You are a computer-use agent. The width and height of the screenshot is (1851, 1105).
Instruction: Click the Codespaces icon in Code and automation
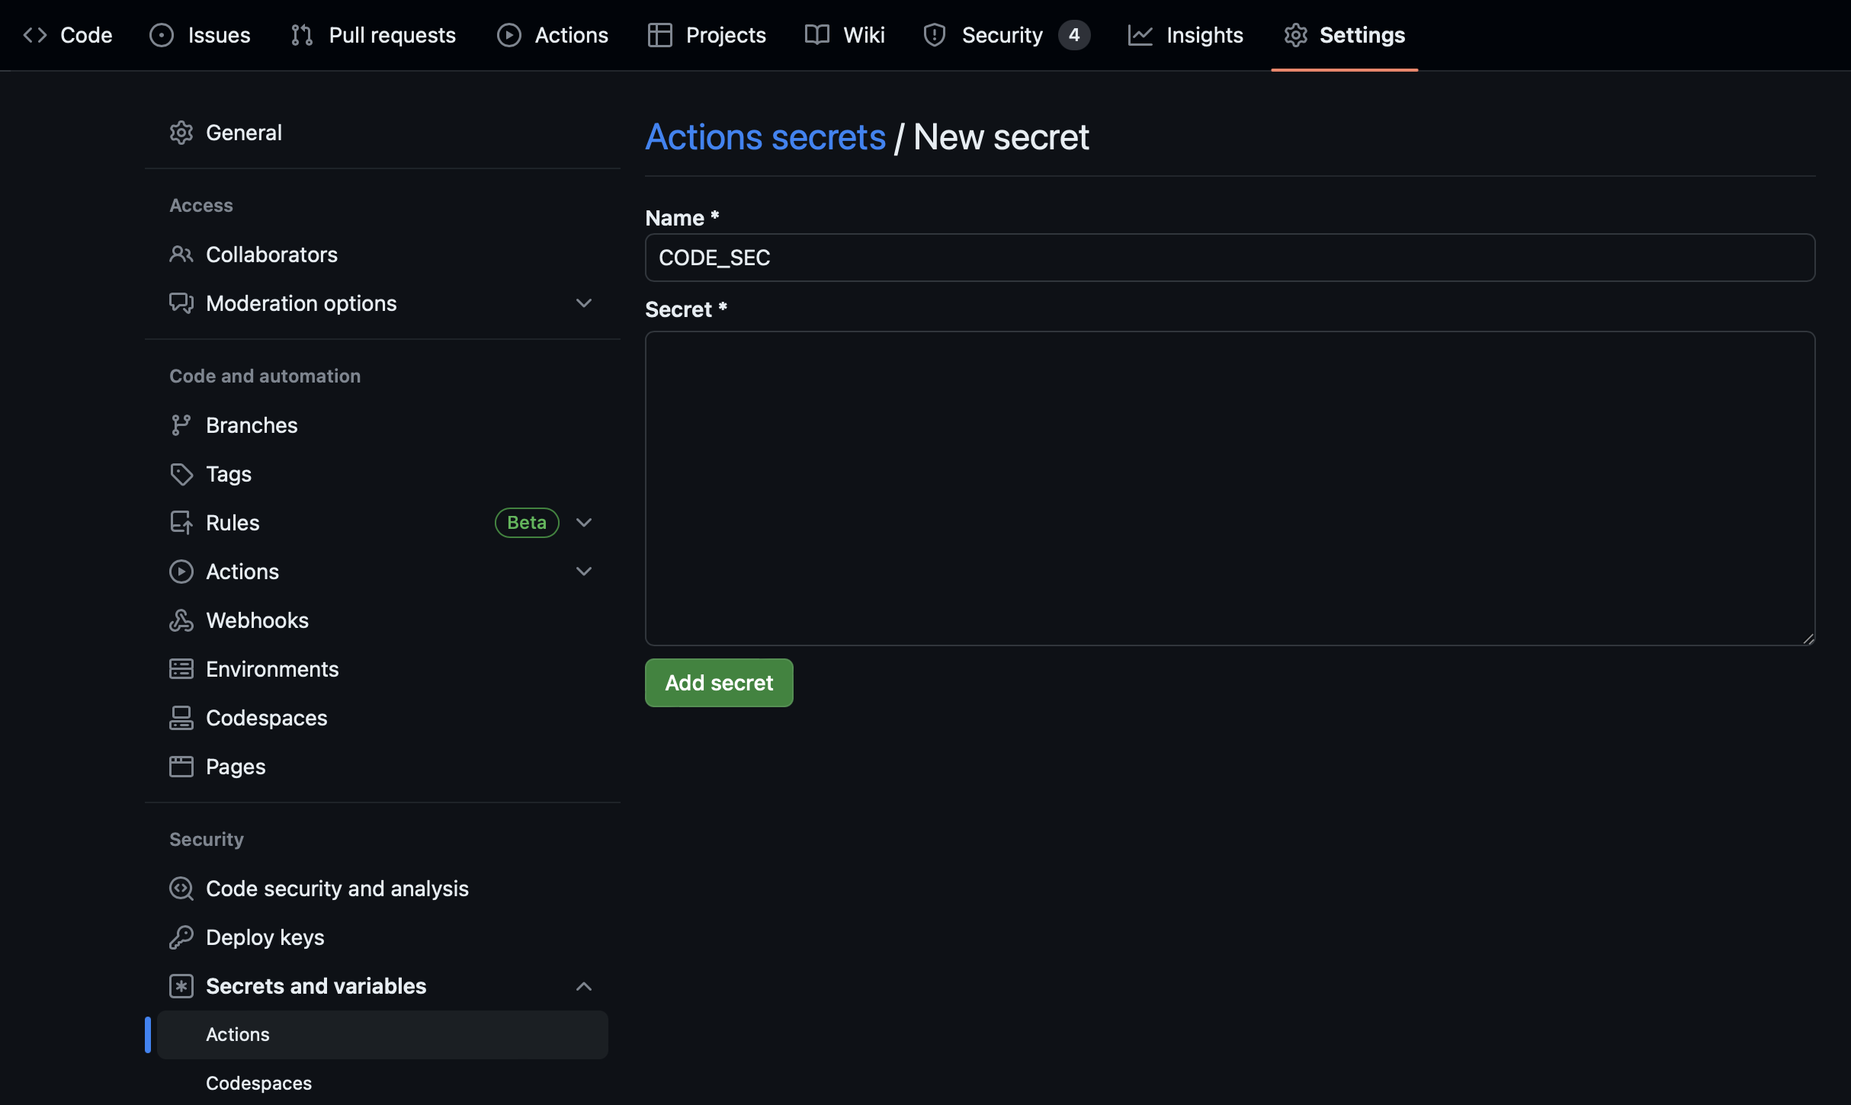click(x=181, y=718)
